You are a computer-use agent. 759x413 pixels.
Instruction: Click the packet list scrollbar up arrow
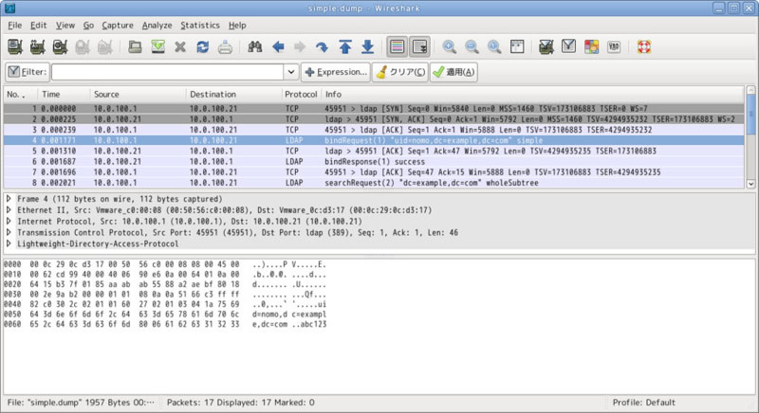click(750, 90)
